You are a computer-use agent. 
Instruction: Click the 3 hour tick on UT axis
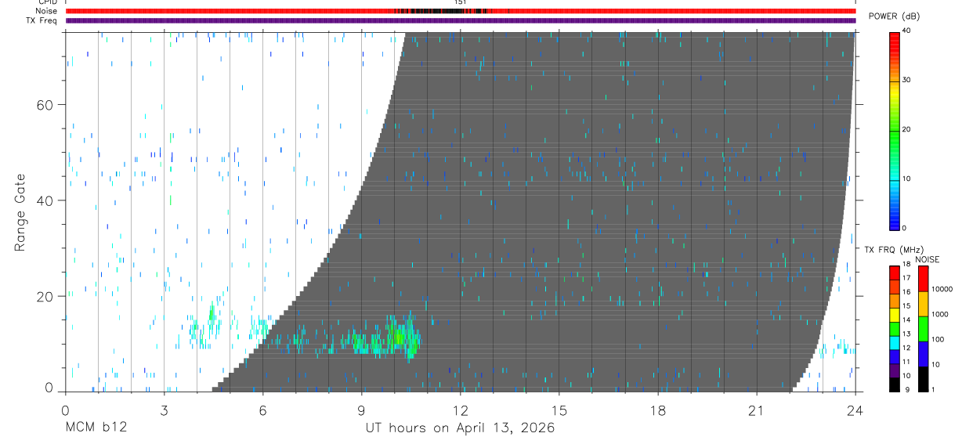click(164, 410)
